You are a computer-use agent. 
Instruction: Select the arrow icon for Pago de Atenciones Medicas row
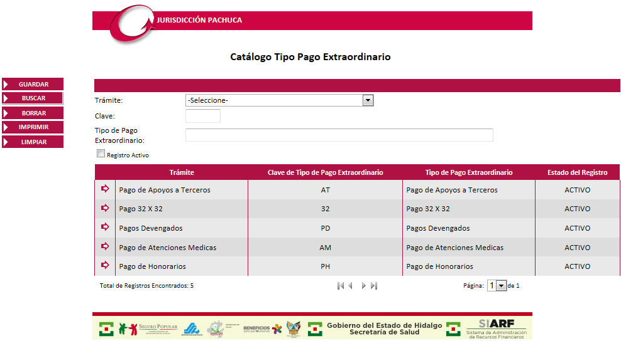105,246
